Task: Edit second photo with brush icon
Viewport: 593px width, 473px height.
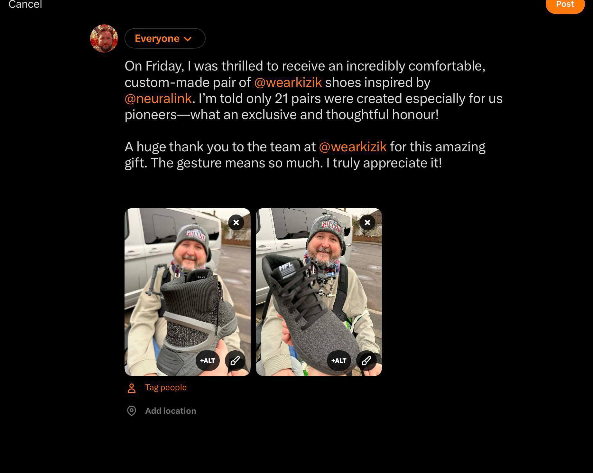Action: [366, 361]
